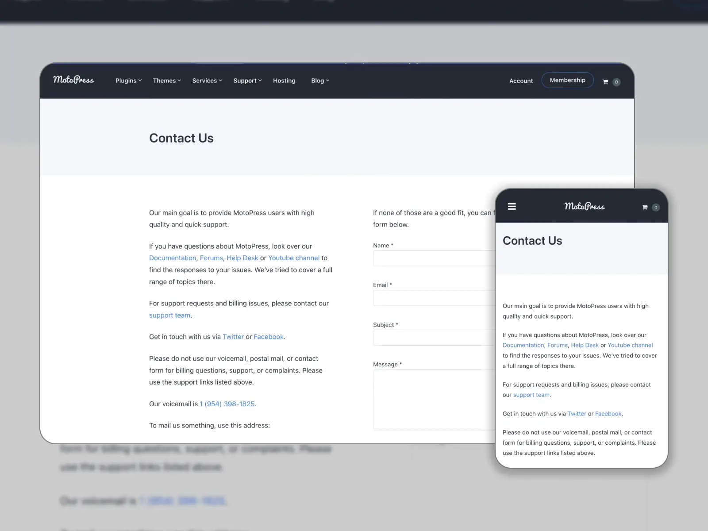Open the Documentation link in desktop view

click(x=173, y=258)
